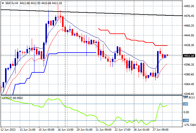Click the S&P.fs,H4 symbol label
The width and height of the screenshot is (196, 133).
coord(12,3)
